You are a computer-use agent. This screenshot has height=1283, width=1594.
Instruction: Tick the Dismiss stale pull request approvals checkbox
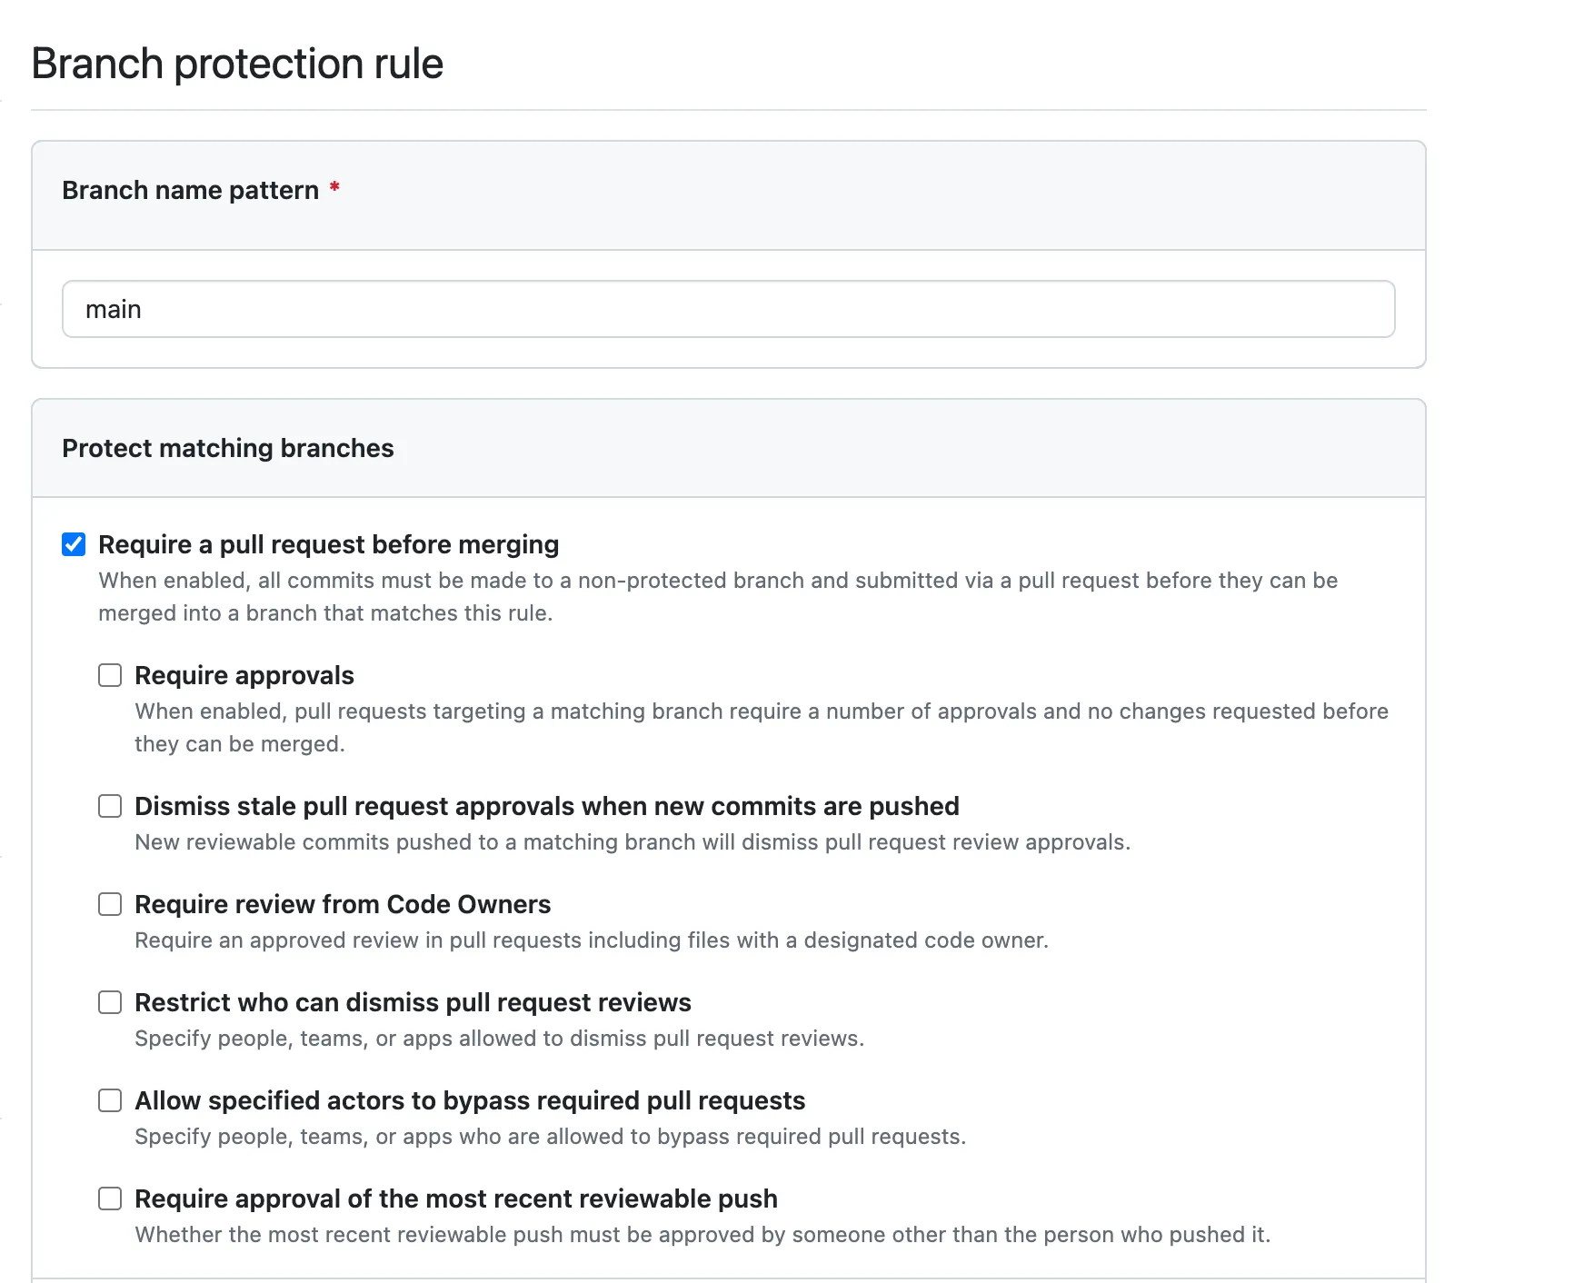110,806
